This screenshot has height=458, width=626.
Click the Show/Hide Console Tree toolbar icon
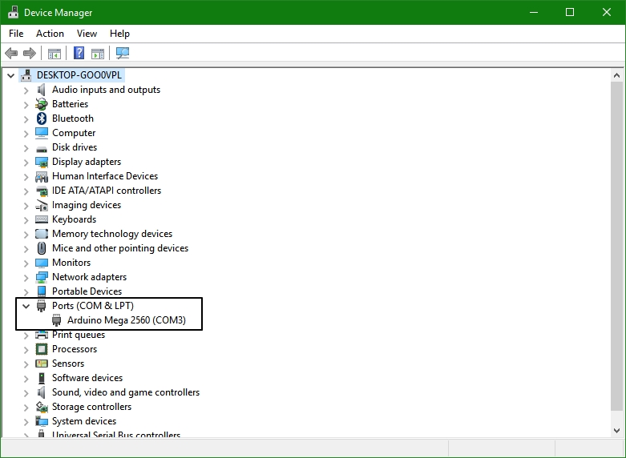55,54
